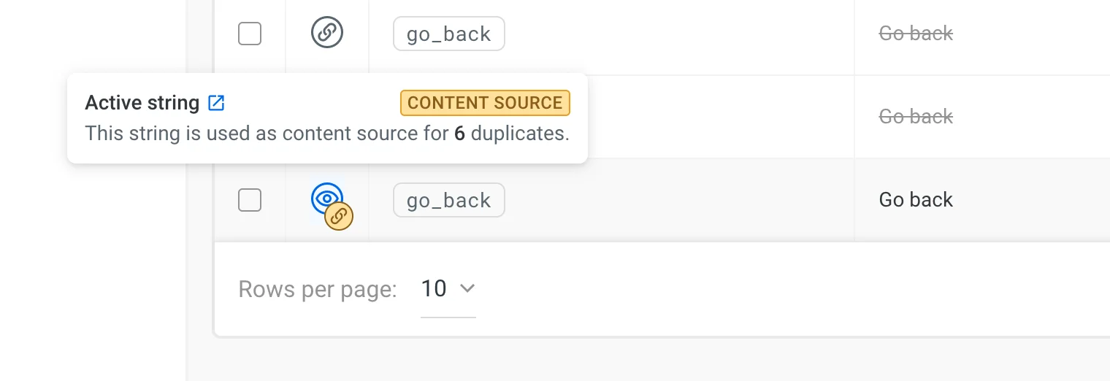Click the go_back key tag in bottom row
Screen dimensions: 1110x381
448,200
